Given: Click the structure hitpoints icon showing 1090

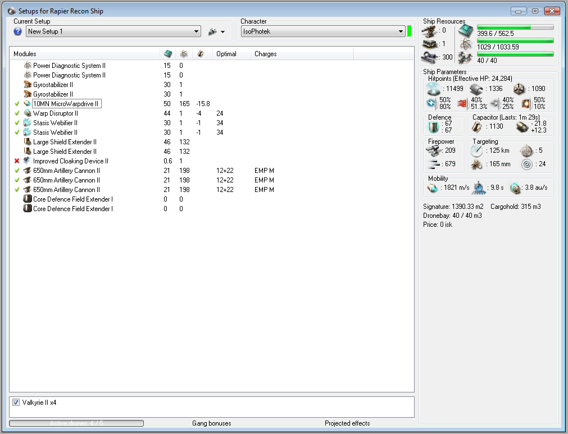Looking at the screenshot, I should [x=519, y=89].
